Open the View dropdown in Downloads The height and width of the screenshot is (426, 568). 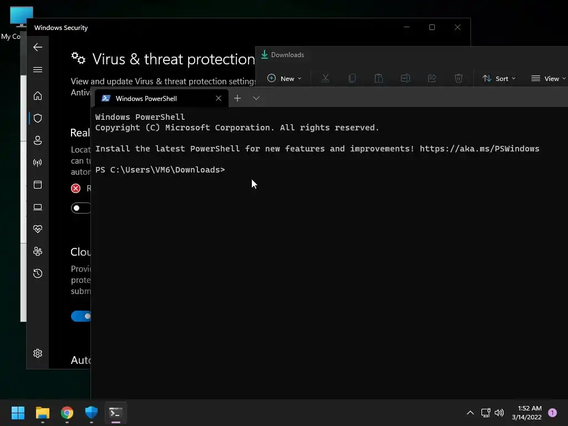[x=548, y=78]
